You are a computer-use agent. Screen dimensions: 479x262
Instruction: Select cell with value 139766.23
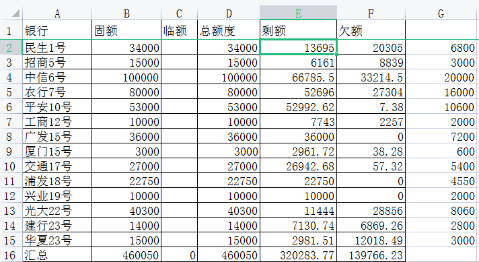pyautogui.click(x=371, y=255)
